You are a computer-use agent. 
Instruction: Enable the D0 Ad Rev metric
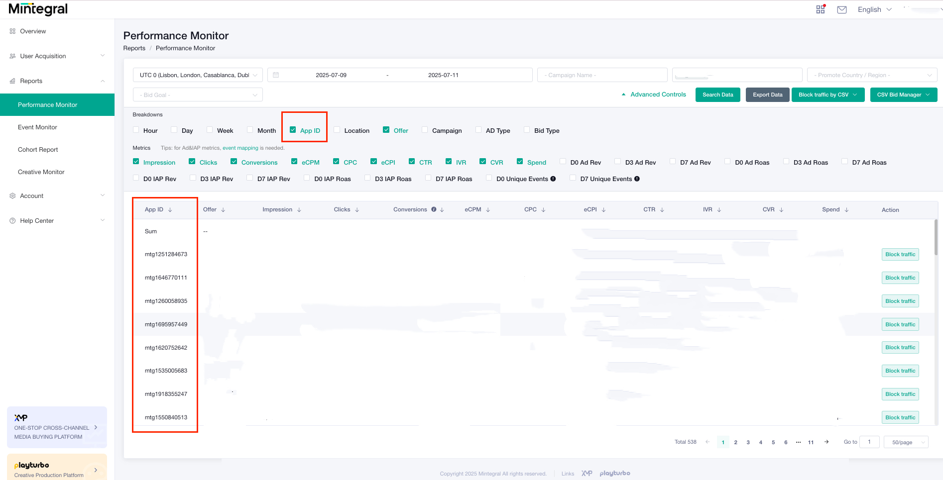tap(563, 162)
